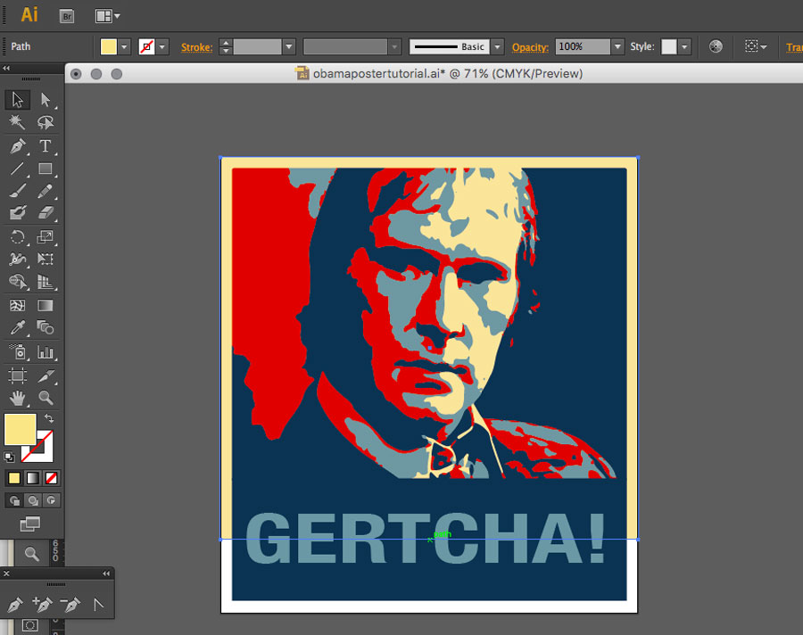Open the fill color dropdown in control bar
Image resolution: width=803 pixels, height=635 pixels.
(124, 46)
